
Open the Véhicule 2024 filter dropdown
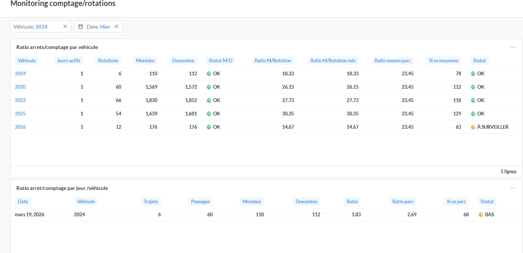[x=35, y=27]
